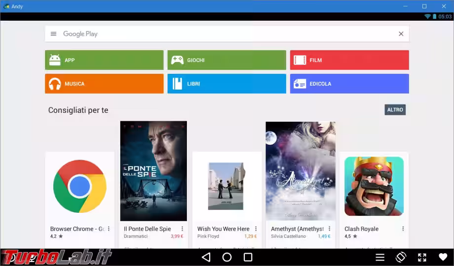Image resolution: width=454 pixels, height=266 pixels.
Task: Click the 1,29 € price
Action: click(x=251, y=236)
